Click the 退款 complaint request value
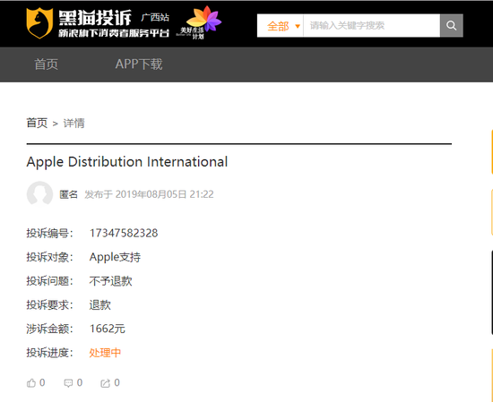 click(100, 304)
